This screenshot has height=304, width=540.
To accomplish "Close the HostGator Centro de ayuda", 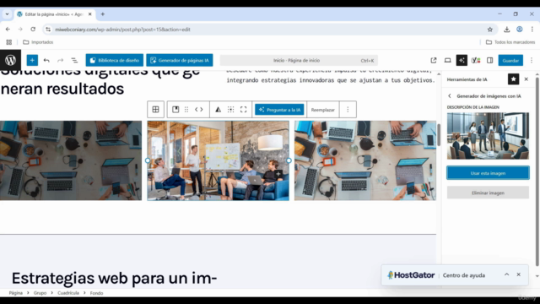I will click(x=519, y=274).
